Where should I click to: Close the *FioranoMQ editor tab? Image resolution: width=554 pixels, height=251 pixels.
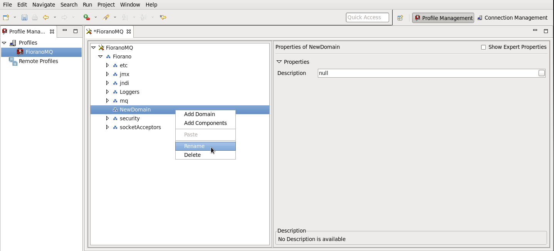coord(129,32)
